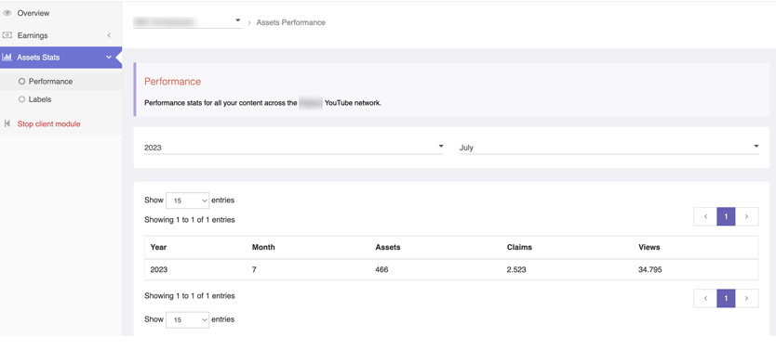Click the Stop client module icon
This screenshot has height=350, width=776.
[x=7, y=123]
